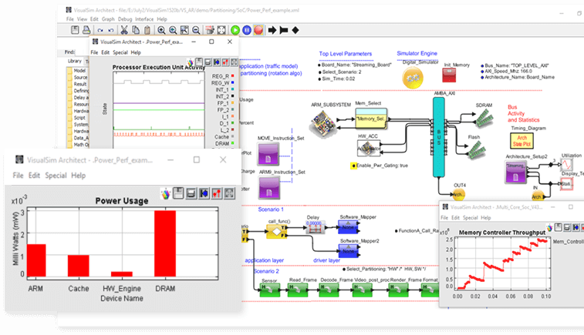Click the Arch State Plot Timing_Diagram block

pyautogui.click(x=519, y=140)
